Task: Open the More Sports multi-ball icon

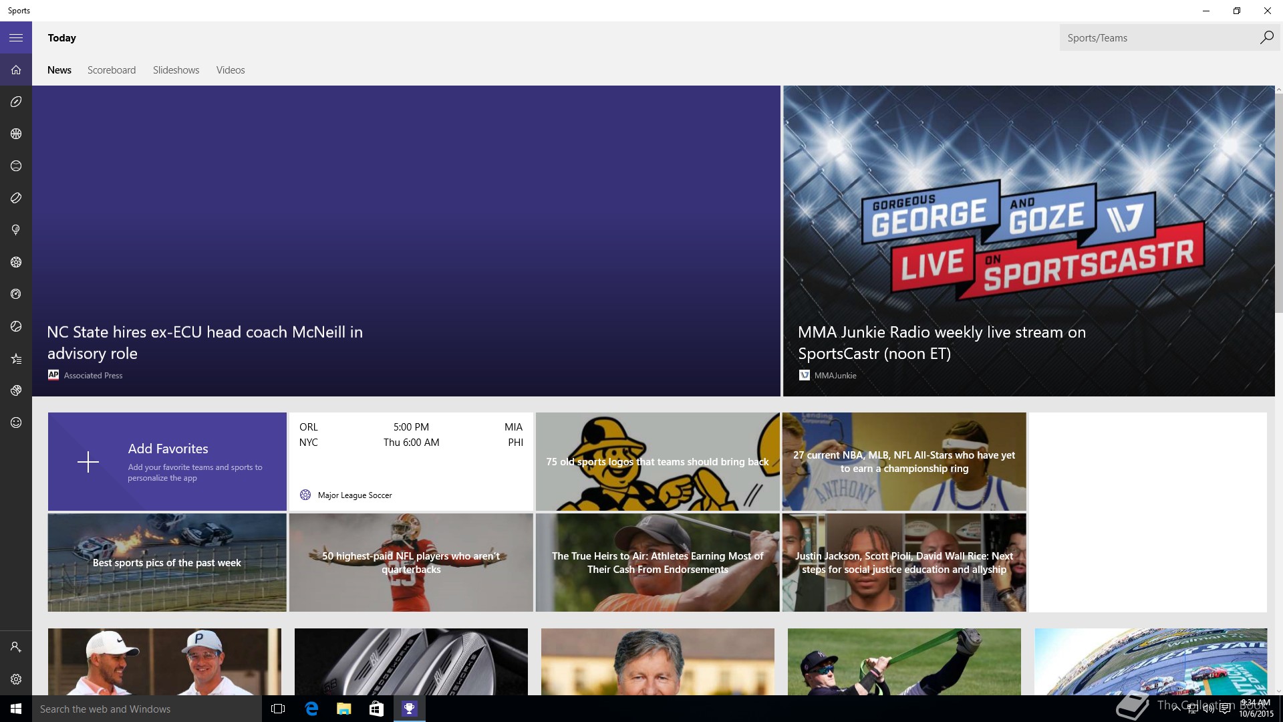Action: click(x=16, y=390)
